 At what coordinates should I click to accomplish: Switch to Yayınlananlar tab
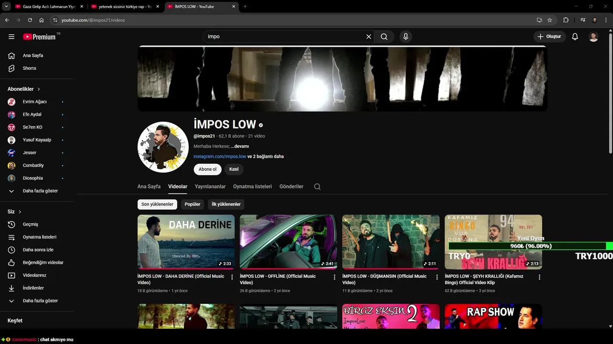(x=210, y=187)
